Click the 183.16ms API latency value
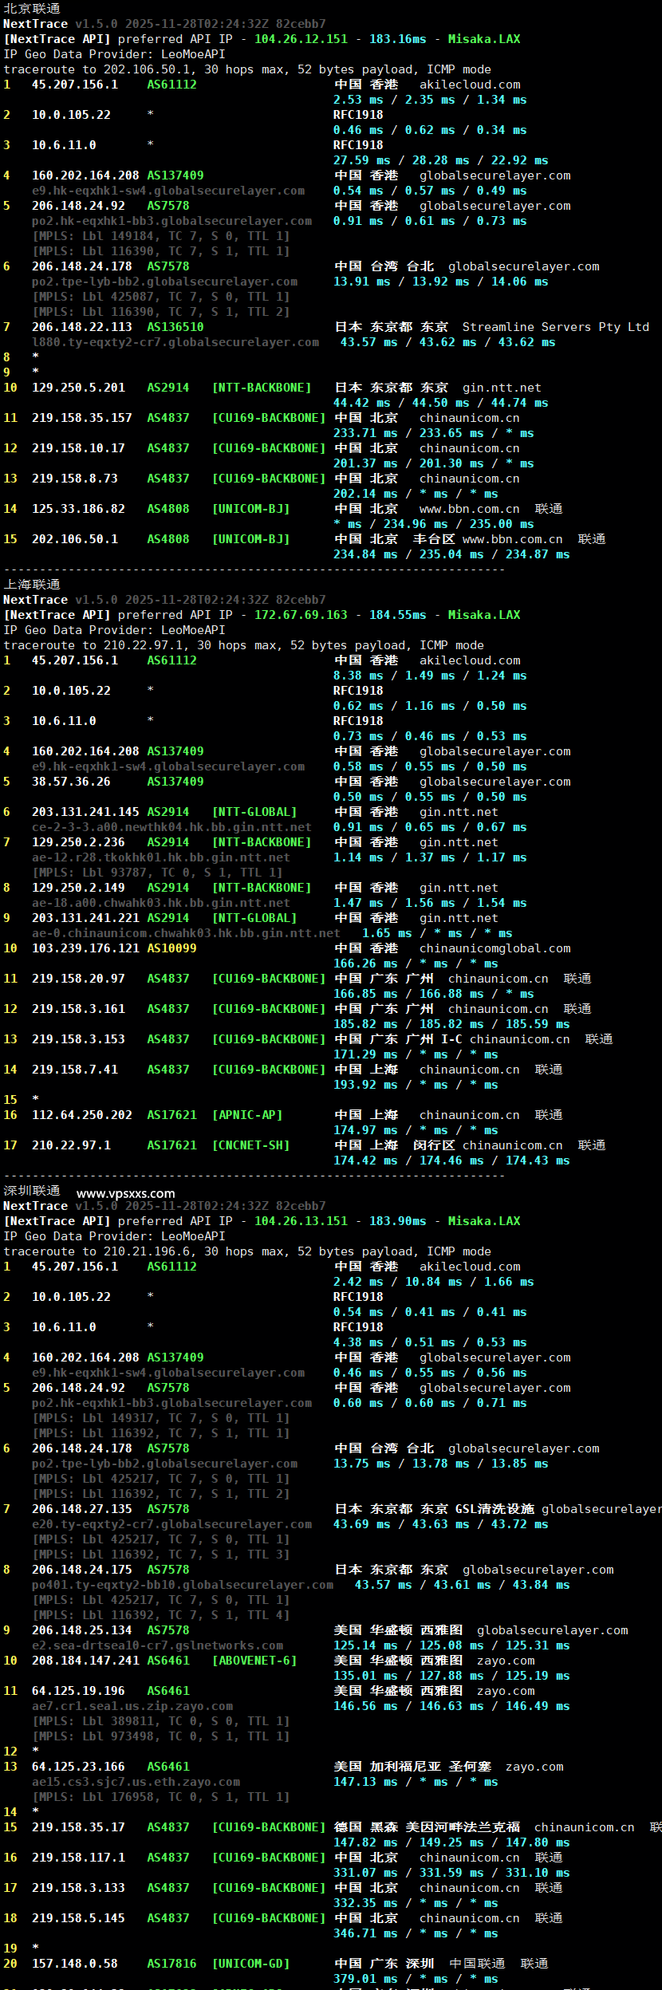 397,39
